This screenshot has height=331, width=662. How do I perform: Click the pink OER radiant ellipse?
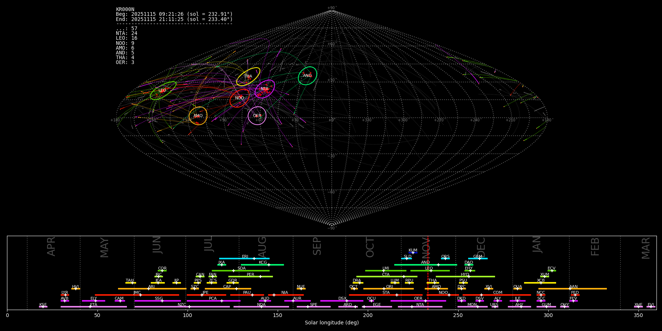257,116
